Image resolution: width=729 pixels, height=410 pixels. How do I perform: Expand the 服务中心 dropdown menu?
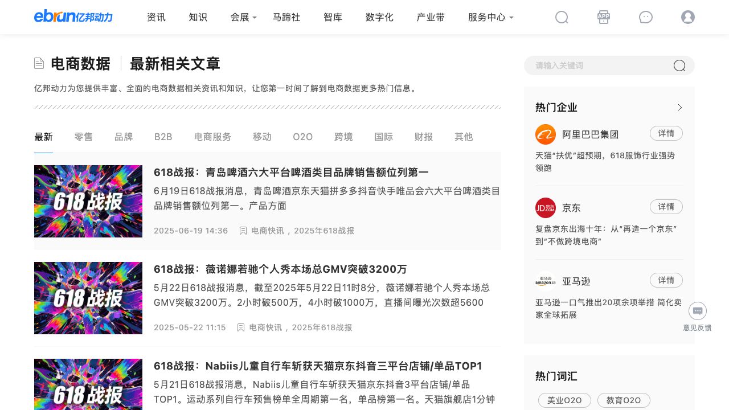(491, 17)
